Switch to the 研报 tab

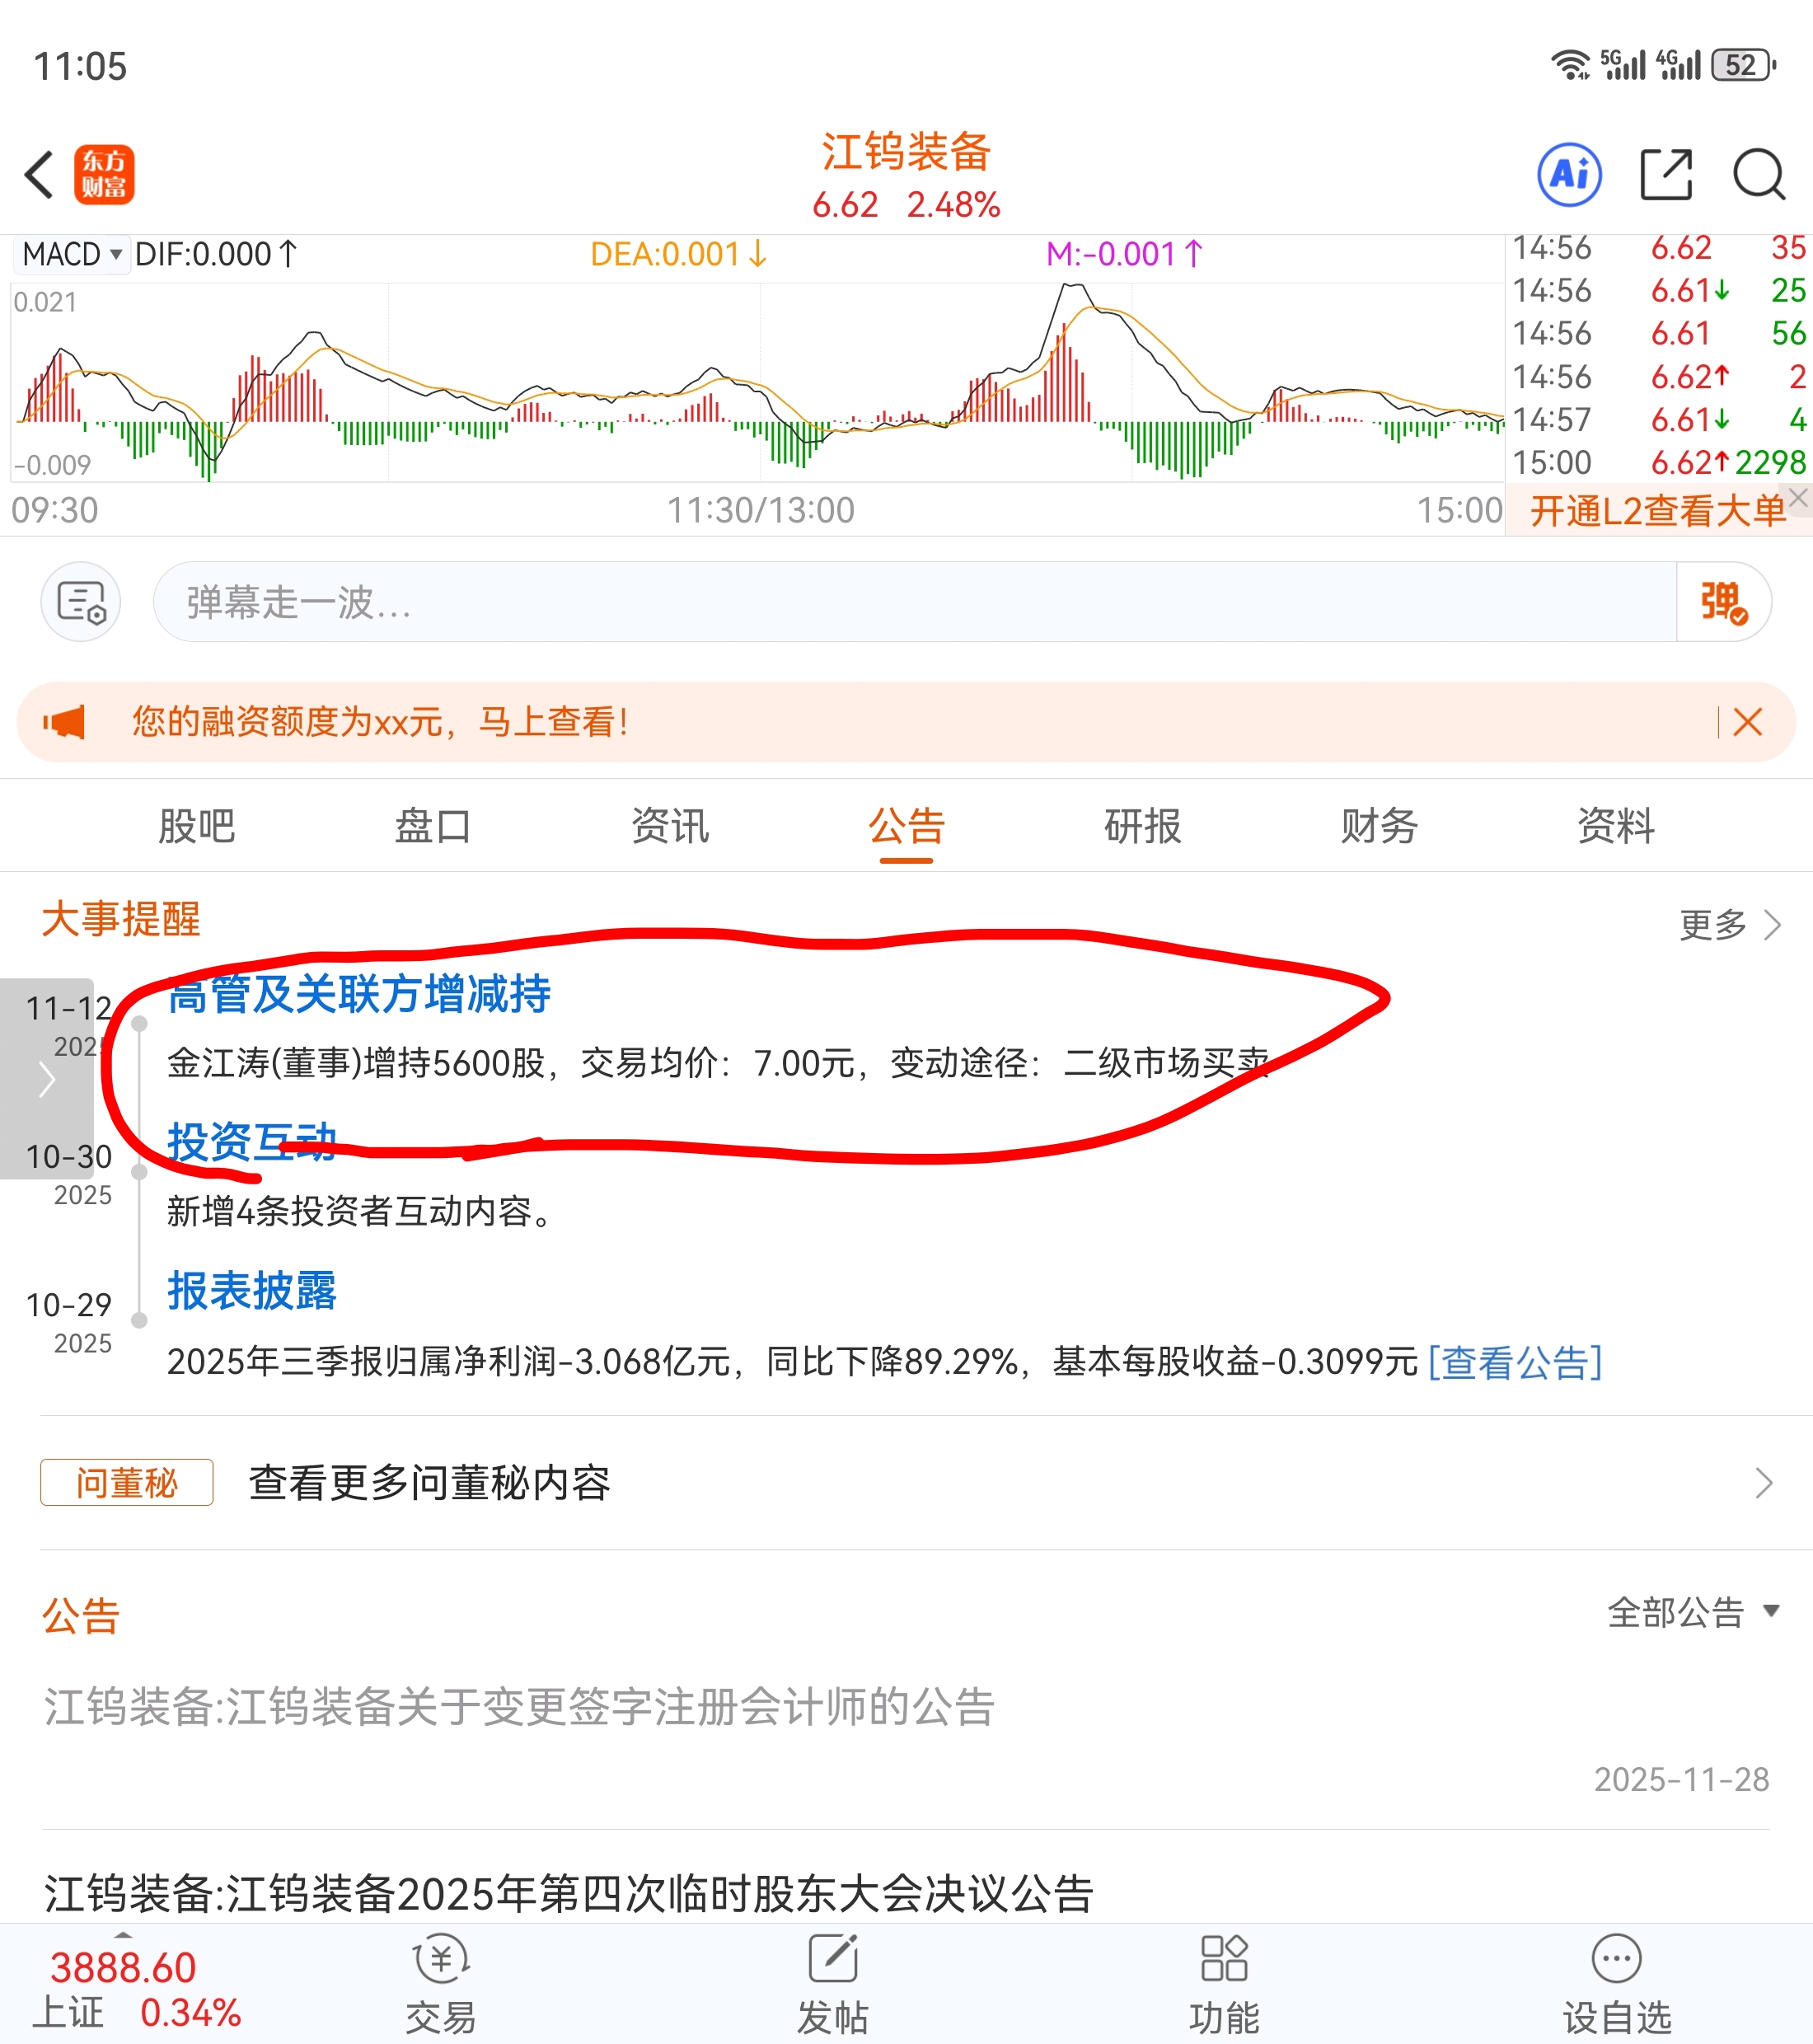(1142, 826)
